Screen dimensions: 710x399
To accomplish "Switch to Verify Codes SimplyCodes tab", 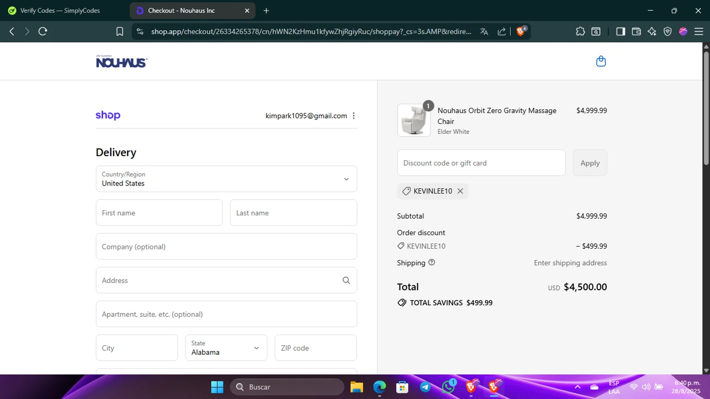I will (x=61, y=10).
